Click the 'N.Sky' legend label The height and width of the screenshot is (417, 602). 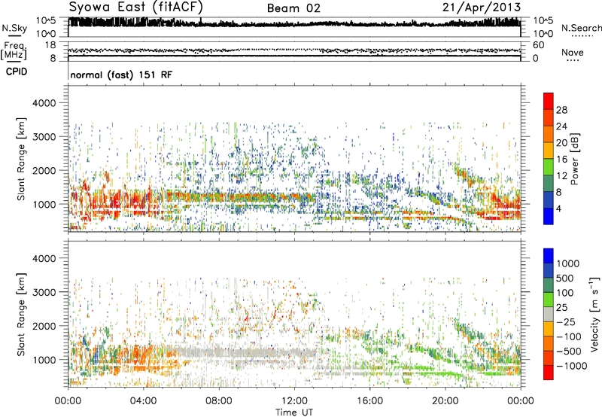point(14,28)
